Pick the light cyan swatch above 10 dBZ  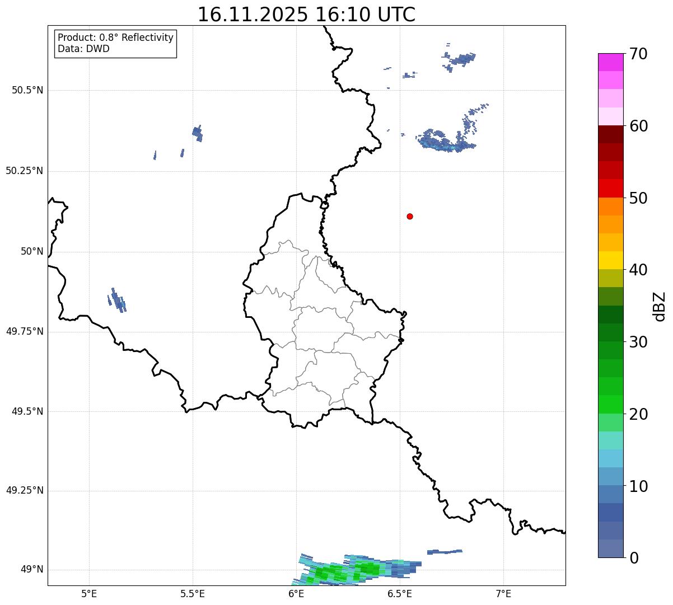(x=610, y=458)
